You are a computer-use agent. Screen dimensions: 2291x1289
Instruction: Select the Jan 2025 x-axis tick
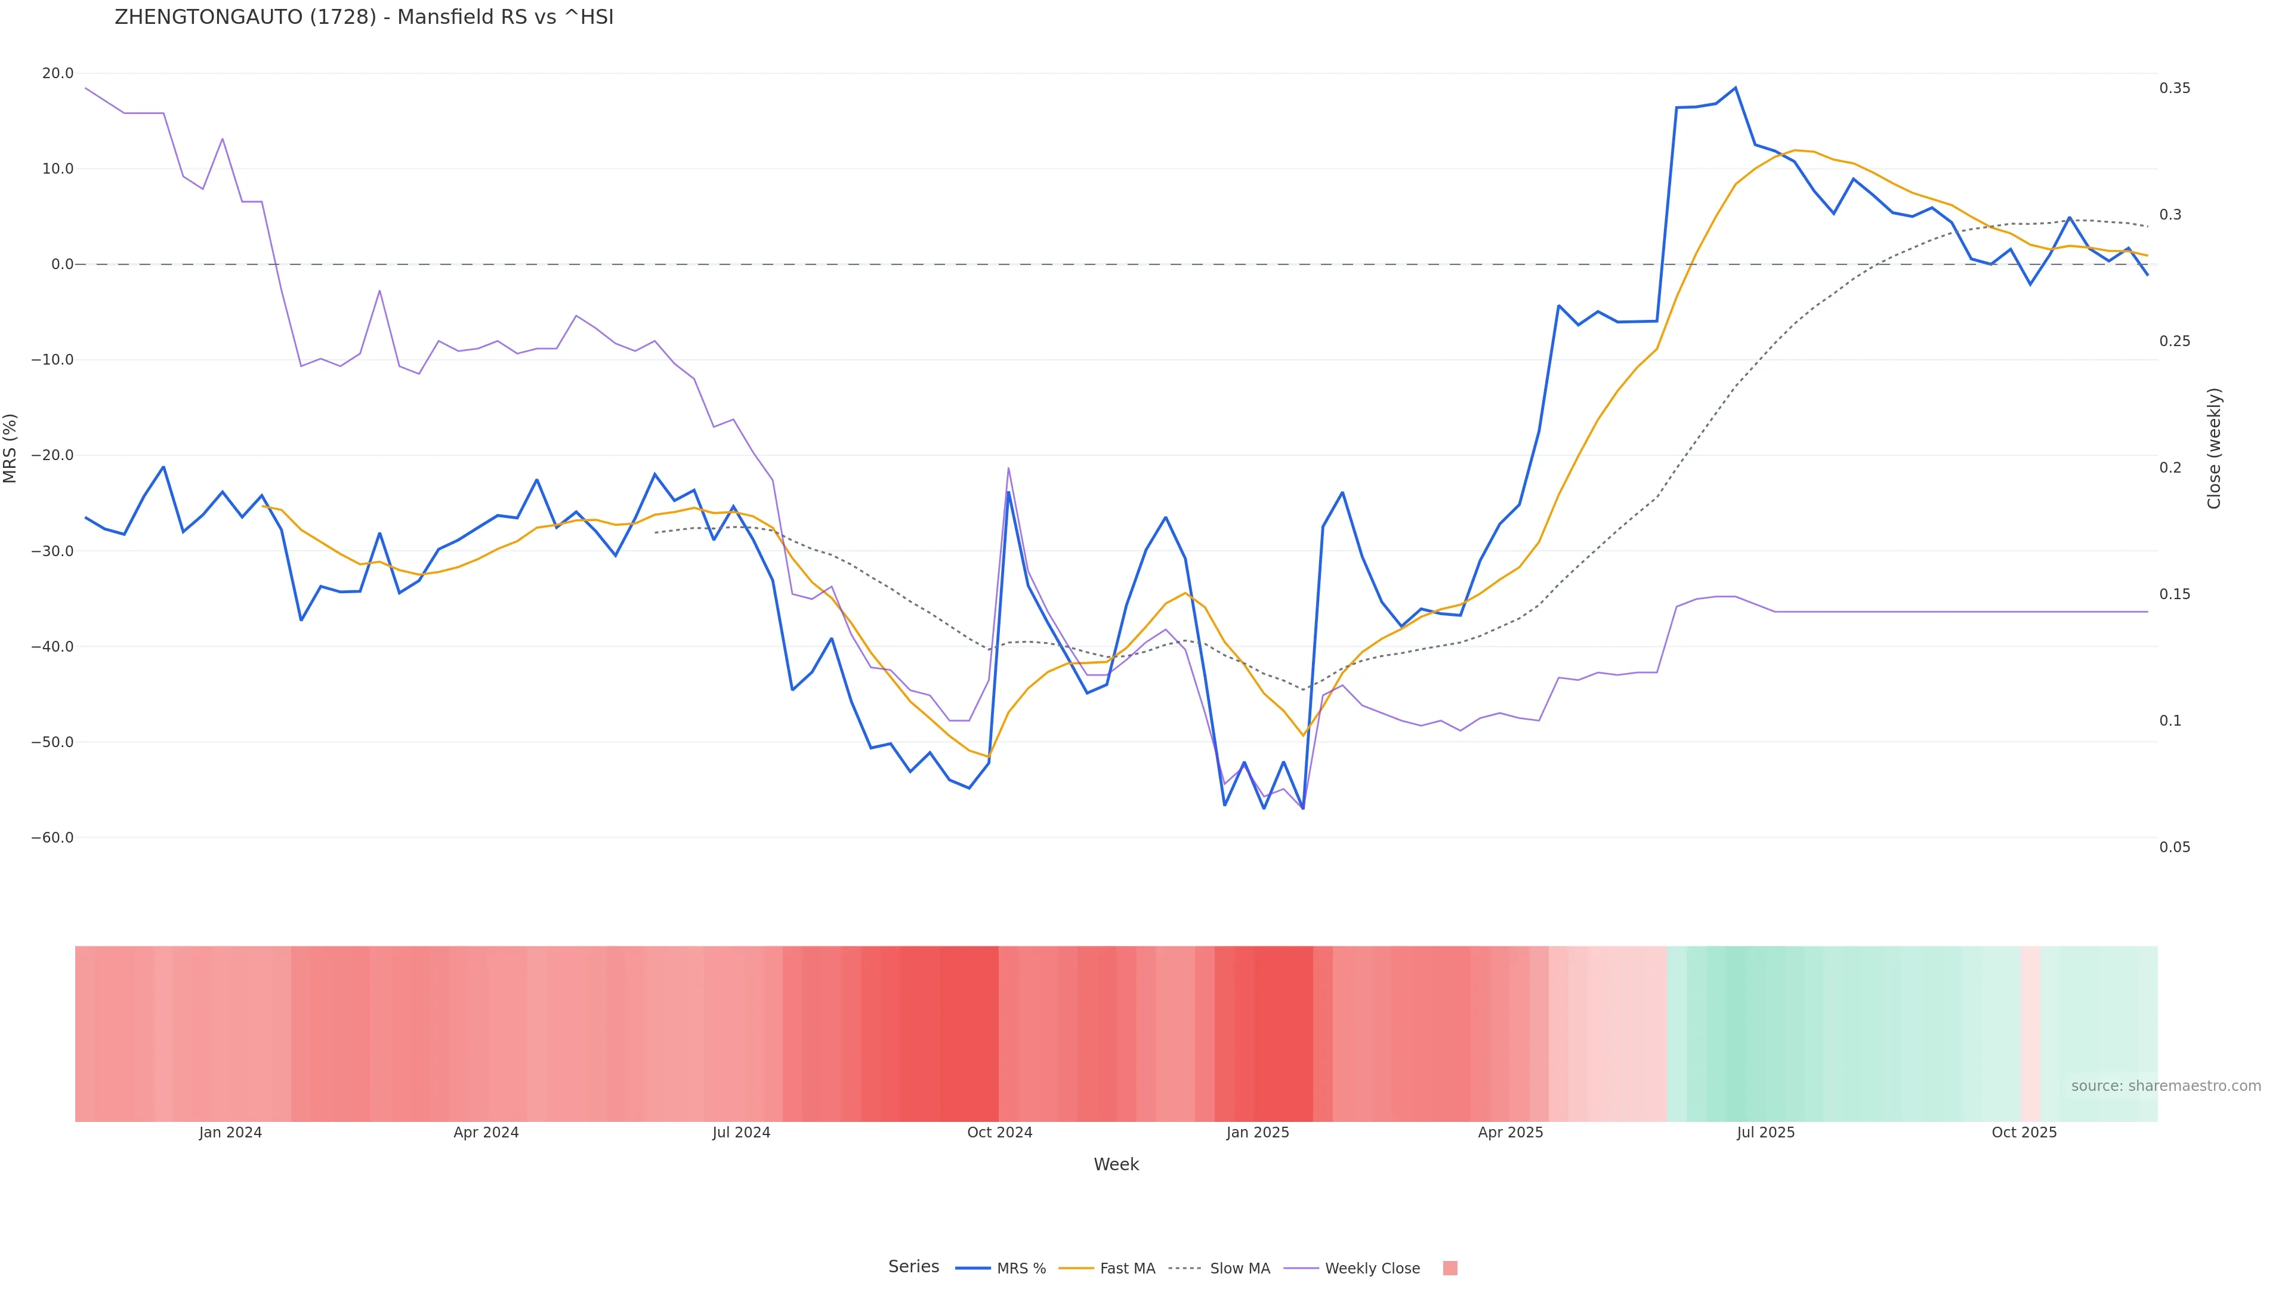1258,1133
